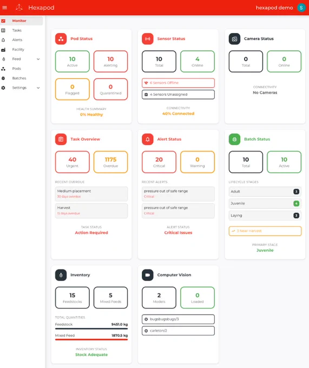The height and width of the screenshot is (368, 309).
Task: Click the 'Stock Adequate' status text
Action: click(91, 354)
